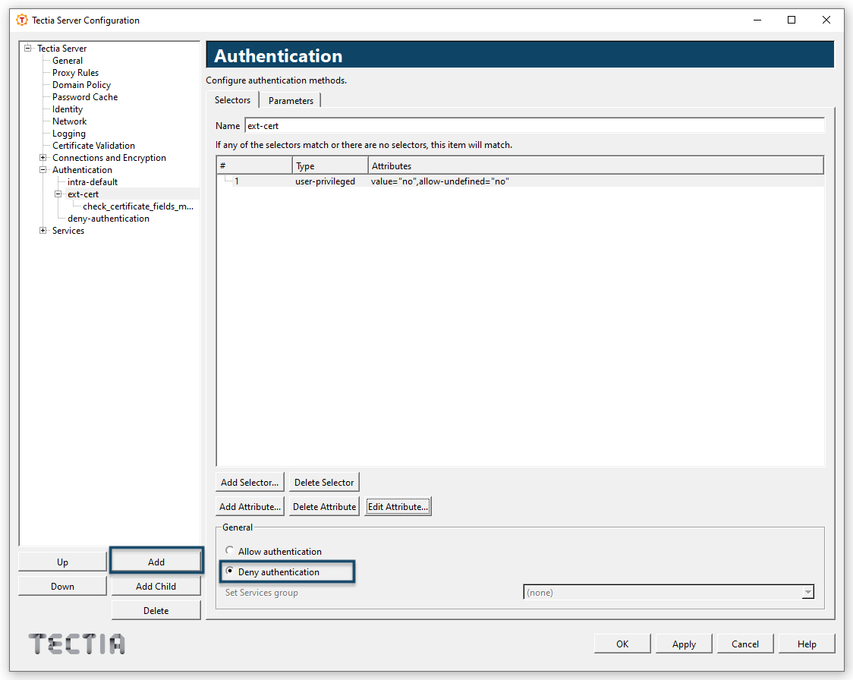Select Tectia Server root item
Viewport: 853px width, 680px height.
tap(62, 48)
